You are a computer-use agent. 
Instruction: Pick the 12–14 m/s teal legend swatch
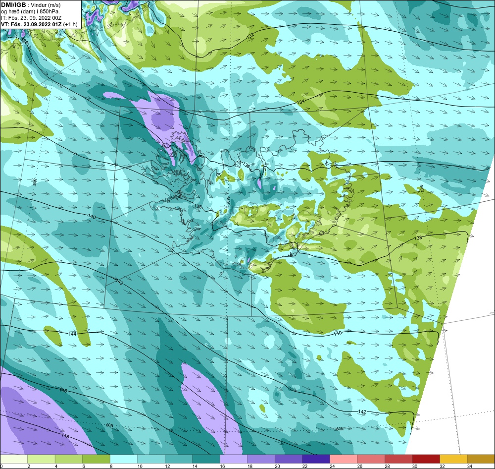(179, 459)
